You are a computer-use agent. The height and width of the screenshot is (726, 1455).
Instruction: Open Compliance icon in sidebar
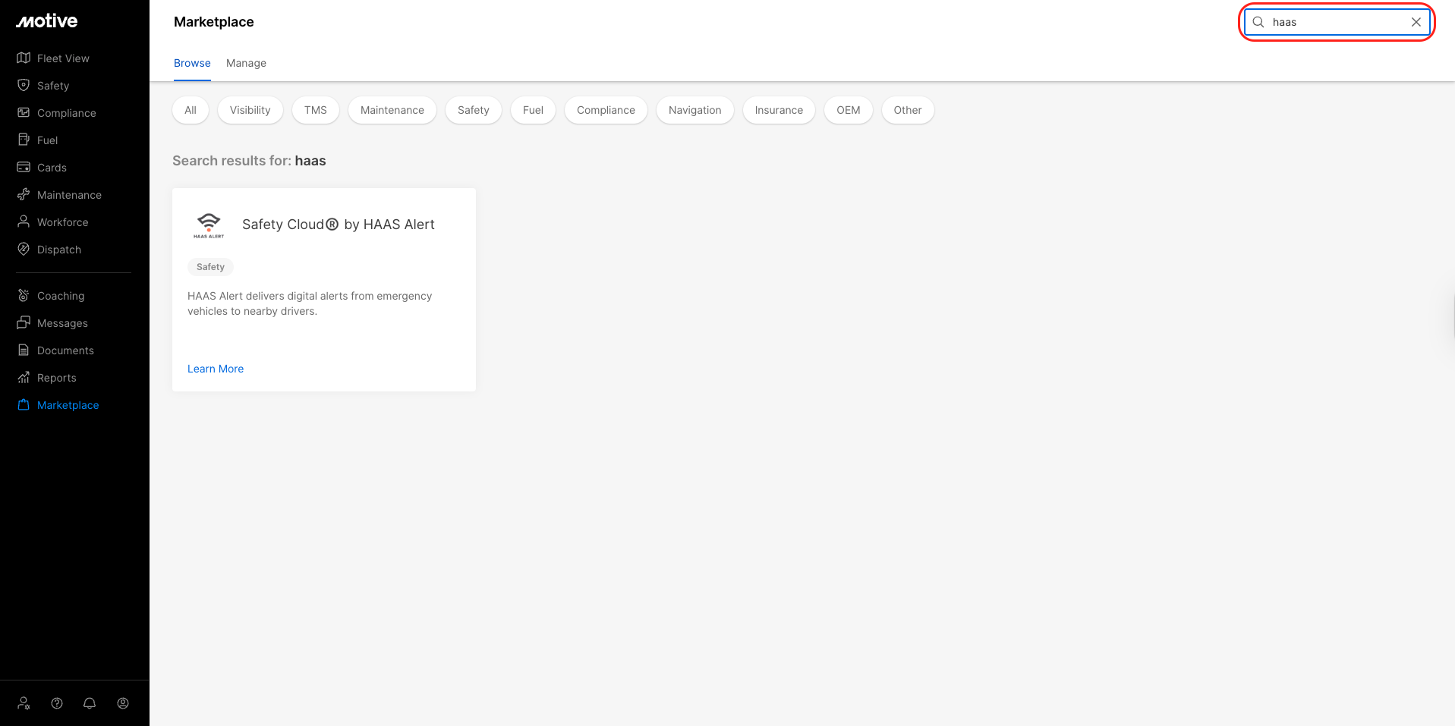[24, 113]
